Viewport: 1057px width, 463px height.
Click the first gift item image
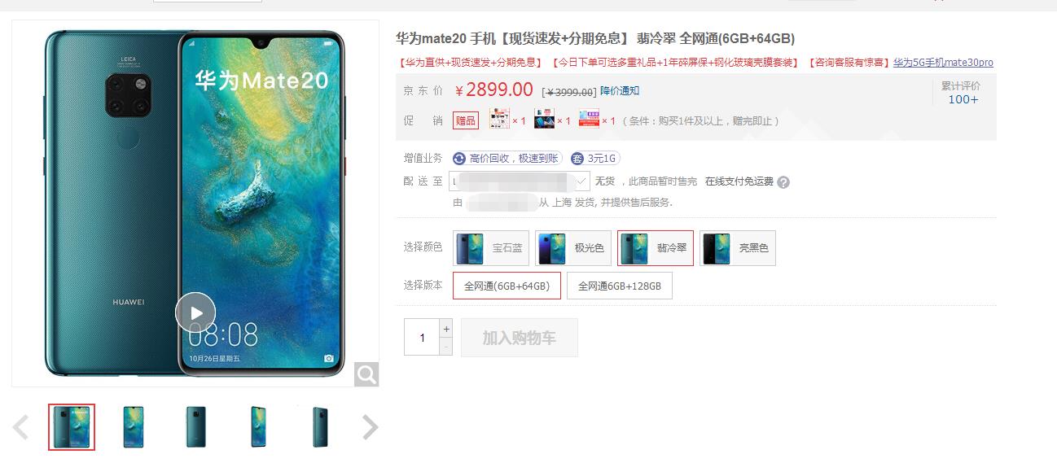(x=498, y=120)
